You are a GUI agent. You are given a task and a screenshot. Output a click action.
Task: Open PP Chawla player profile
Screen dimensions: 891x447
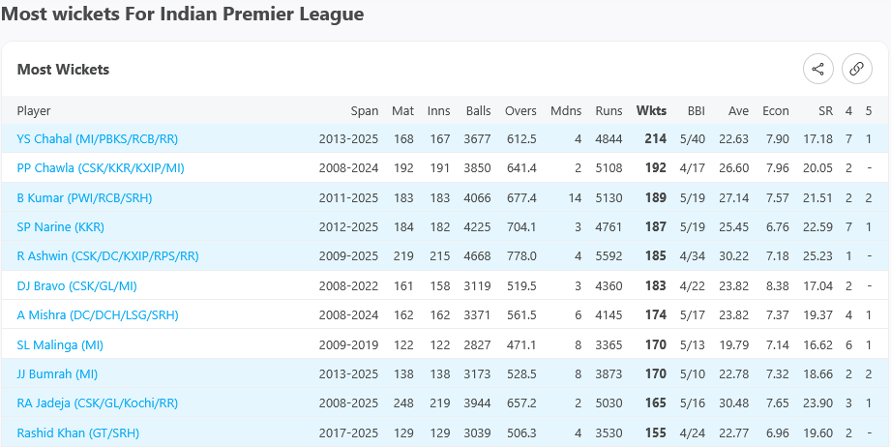coord(101,168)
